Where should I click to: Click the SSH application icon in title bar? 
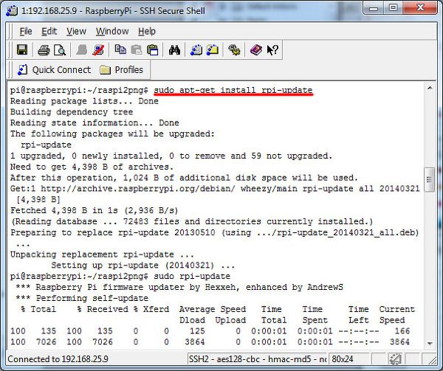tap(11, 11)
